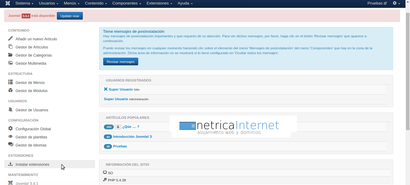Click the Update now button
Screen dimensions: 410x185
pos(70,16)
